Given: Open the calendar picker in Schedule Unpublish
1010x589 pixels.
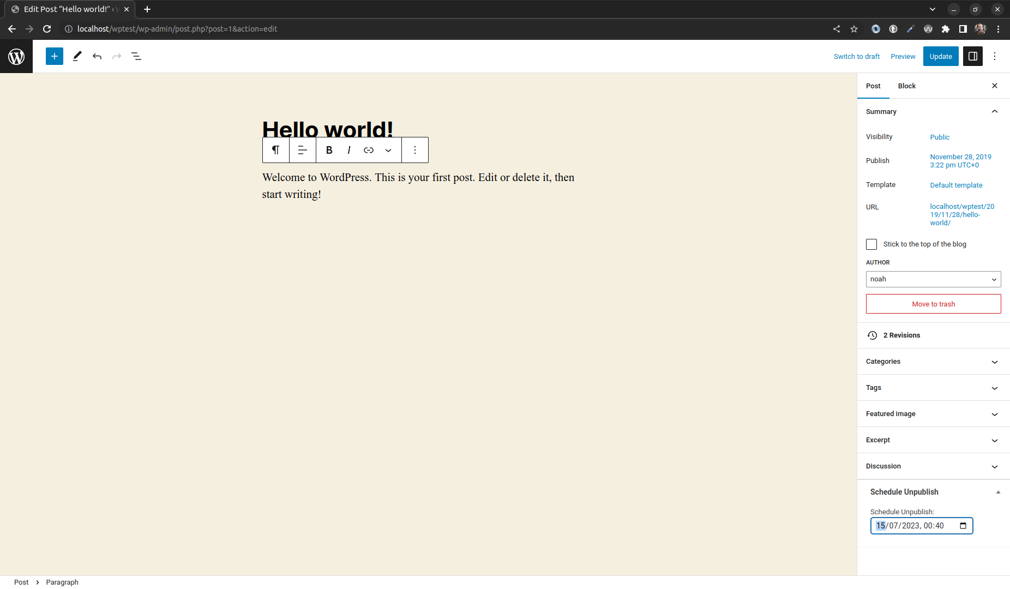Looking at the screenshot, I should [x=963, y=526].
